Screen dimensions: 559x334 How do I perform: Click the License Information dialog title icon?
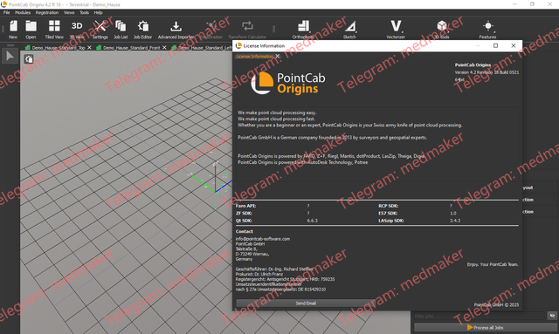tap(238, 45)
